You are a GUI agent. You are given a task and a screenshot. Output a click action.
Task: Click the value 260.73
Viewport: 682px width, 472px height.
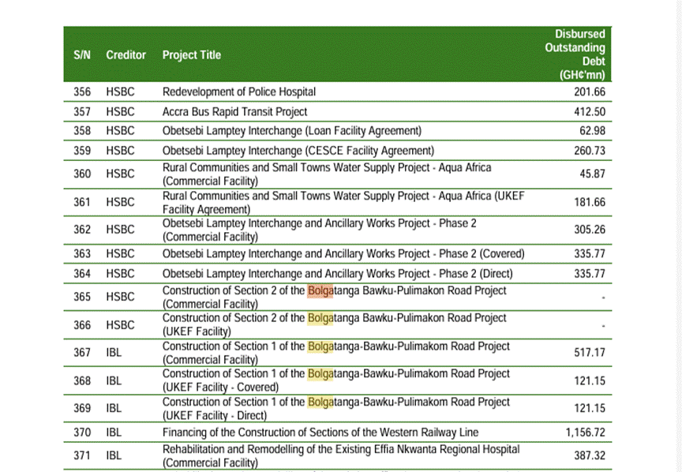(590, 151)
